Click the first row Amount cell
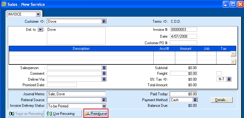Image resolution: width=244 pixels, height=118 pixels. point(186,54)
